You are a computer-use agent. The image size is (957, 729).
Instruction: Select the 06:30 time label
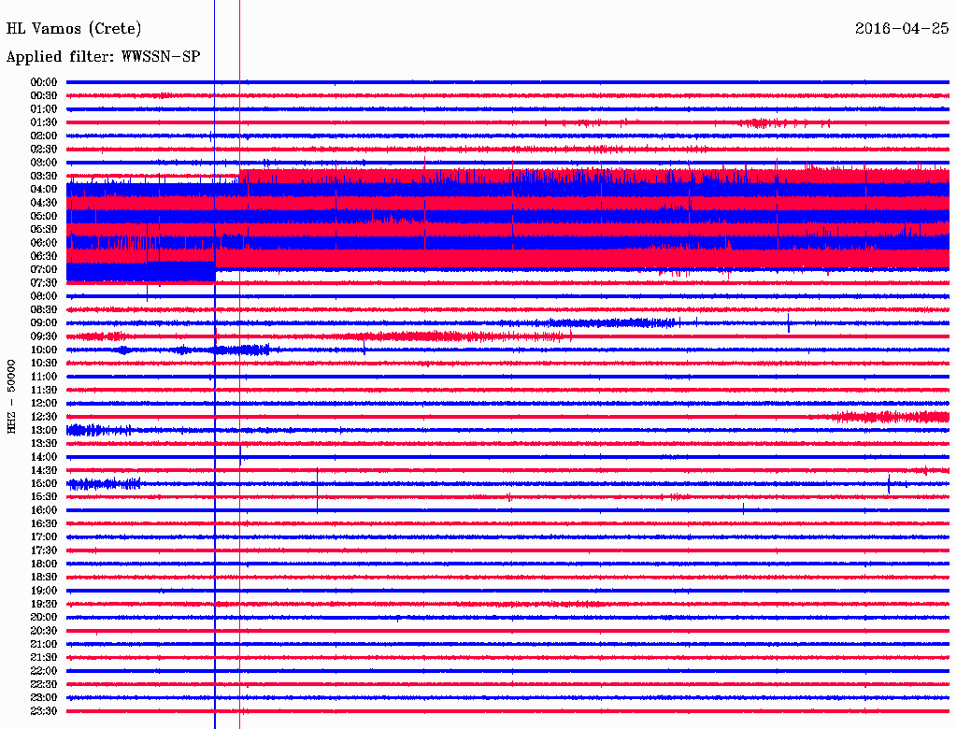[43, 256]
